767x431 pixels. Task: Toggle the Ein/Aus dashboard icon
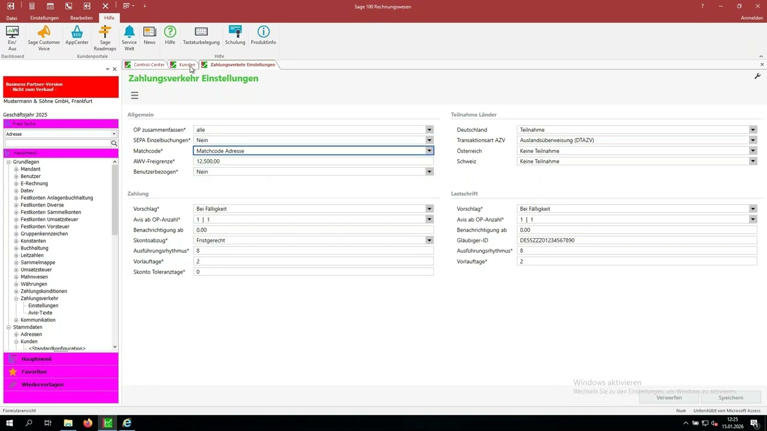coord(12,38)
